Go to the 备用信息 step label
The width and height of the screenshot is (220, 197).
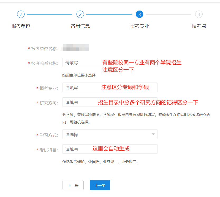(80, 26)
